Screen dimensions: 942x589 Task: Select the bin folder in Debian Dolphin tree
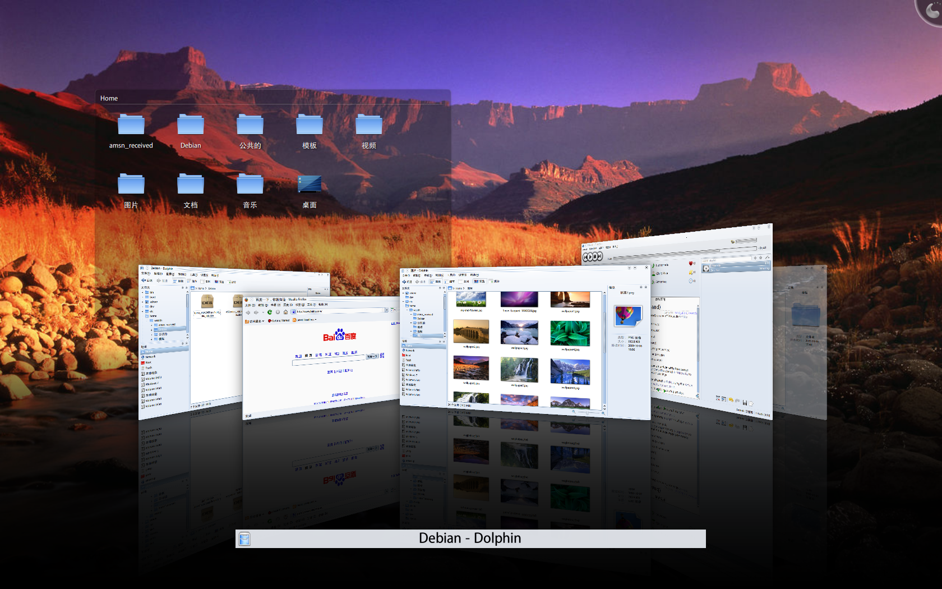pos(150,292)
